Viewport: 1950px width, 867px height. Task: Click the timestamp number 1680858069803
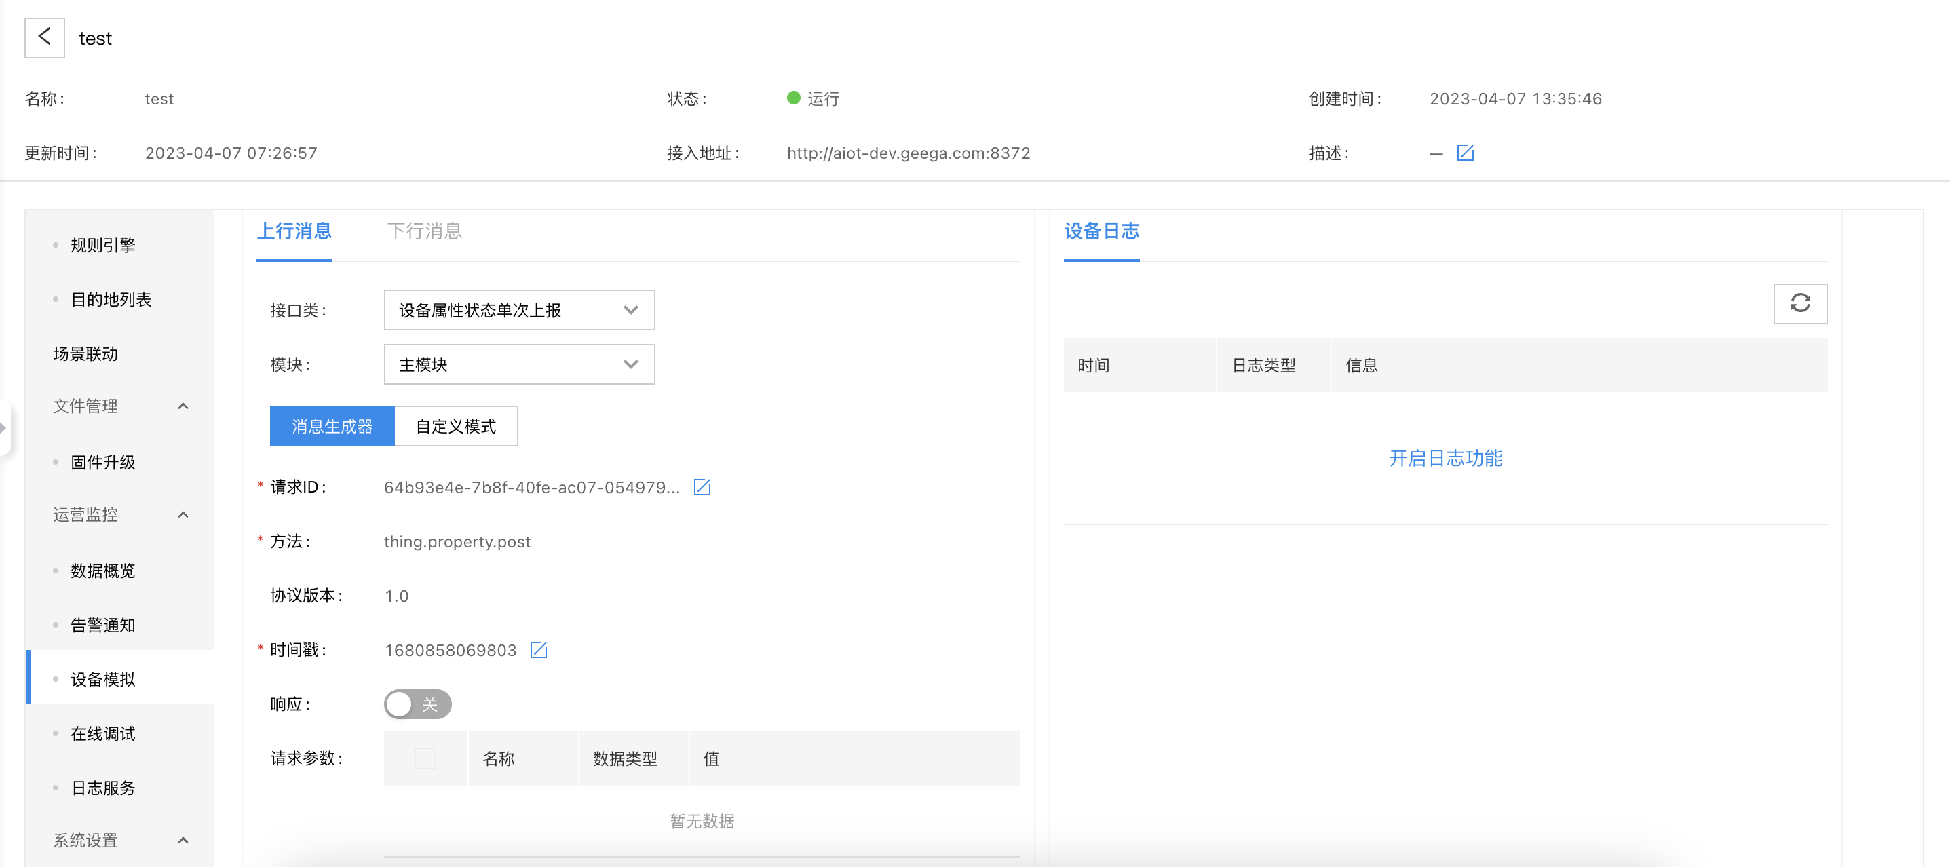[x=451, y=650]
